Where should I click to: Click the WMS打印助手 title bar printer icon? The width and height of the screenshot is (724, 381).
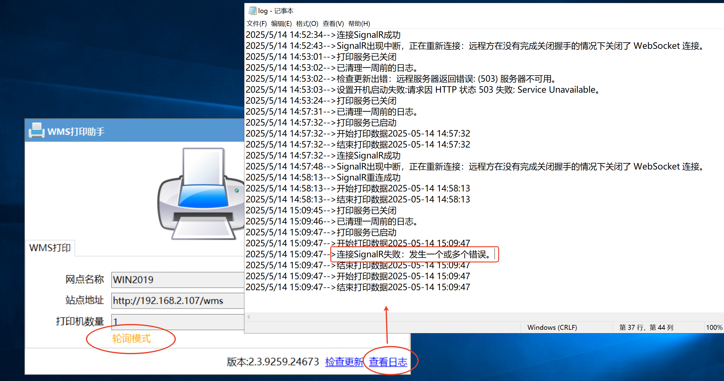point(37,130)
